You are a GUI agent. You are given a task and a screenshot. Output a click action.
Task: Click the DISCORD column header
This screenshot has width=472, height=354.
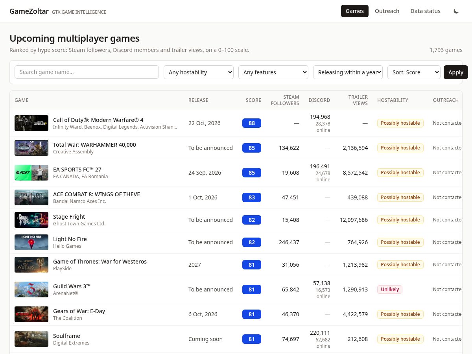pyautogui.click(x=319, y=100)
